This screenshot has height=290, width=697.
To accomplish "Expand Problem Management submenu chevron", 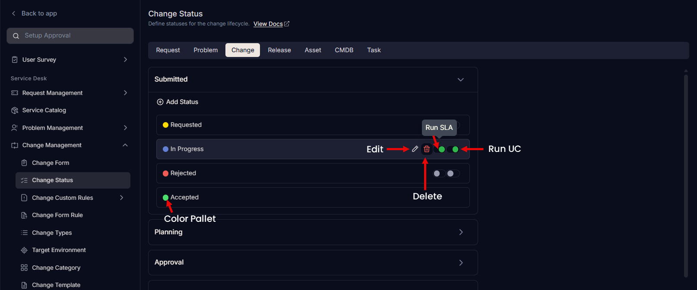I will coord(125,128).
